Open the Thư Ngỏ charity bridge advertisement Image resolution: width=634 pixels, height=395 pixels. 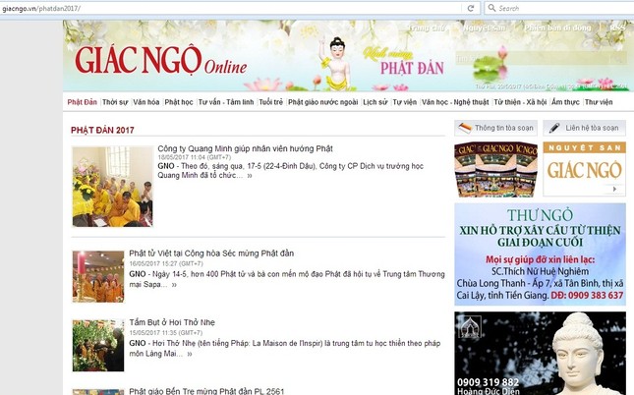(x=540, y=254)
